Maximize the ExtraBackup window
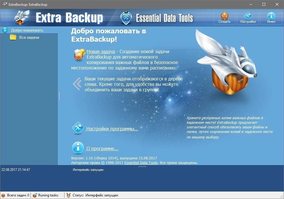 (264, 4)
